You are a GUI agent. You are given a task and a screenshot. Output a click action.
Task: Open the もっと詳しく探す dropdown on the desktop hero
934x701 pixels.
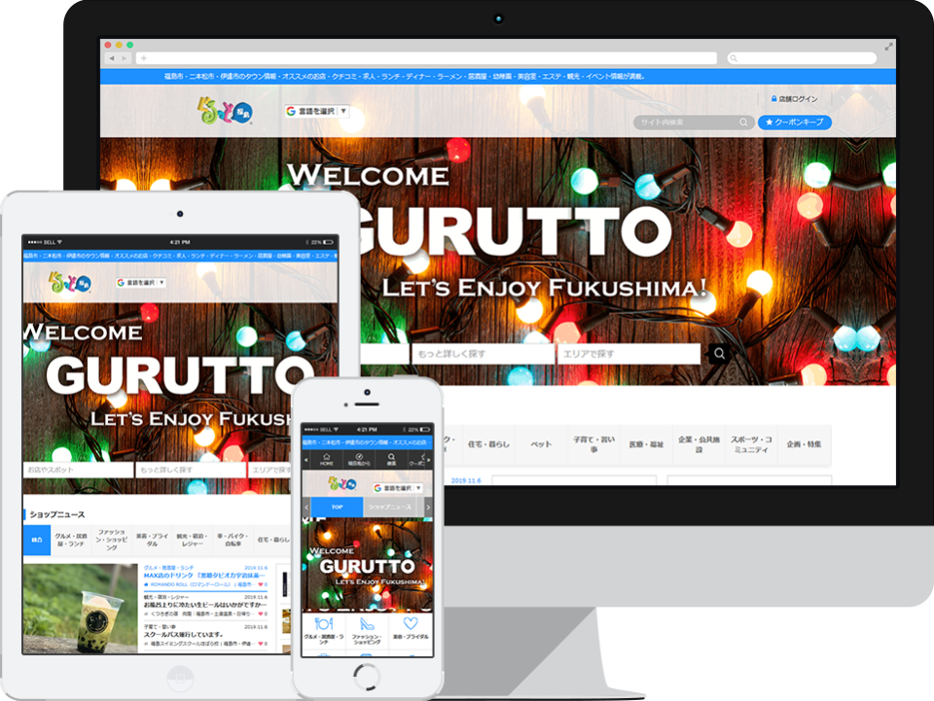(483, 354)
